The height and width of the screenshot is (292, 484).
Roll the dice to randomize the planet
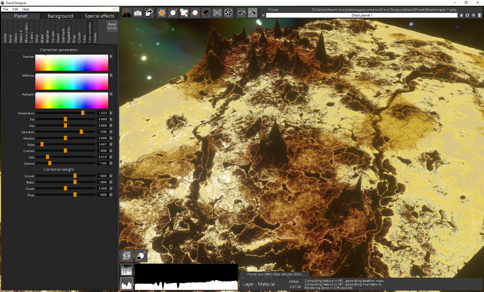[x=228, y=13]
